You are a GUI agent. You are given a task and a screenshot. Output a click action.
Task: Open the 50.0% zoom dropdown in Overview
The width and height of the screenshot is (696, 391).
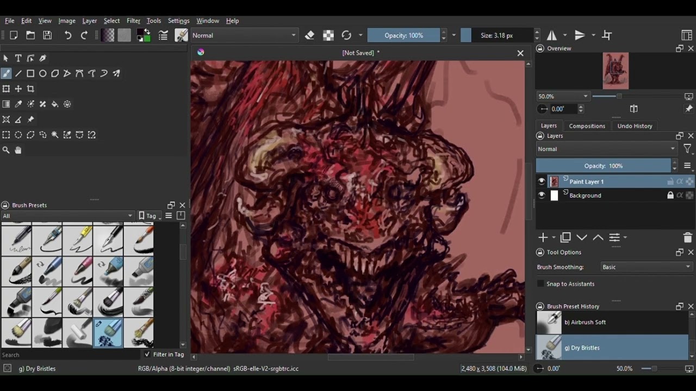click(563, 96)
